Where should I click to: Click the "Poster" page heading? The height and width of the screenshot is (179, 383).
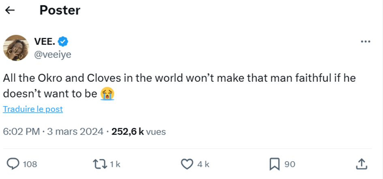pos(60,11)
